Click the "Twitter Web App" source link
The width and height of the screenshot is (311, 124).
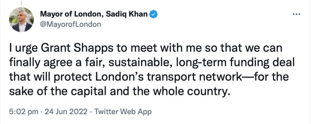click(123, 112)
